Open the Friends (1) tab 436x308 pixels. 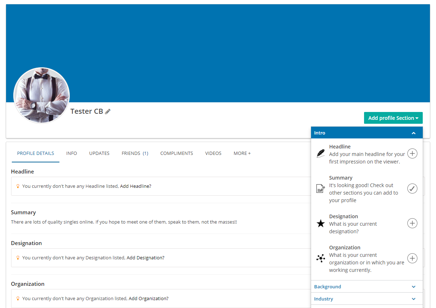[135, 153]
